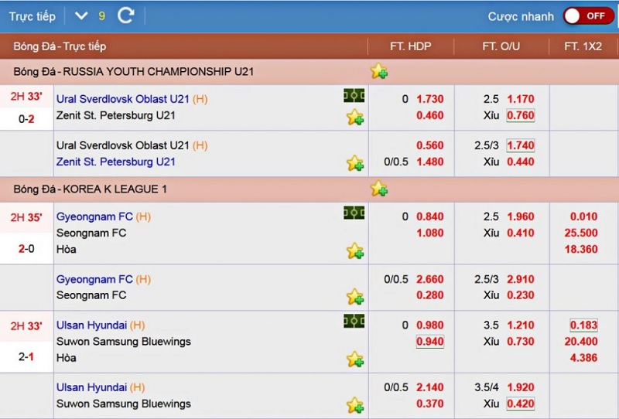The image size is (619, 419).
Task: Open Zenit St. Petersburg U21 team link in blue
Action: click(115, 162)
